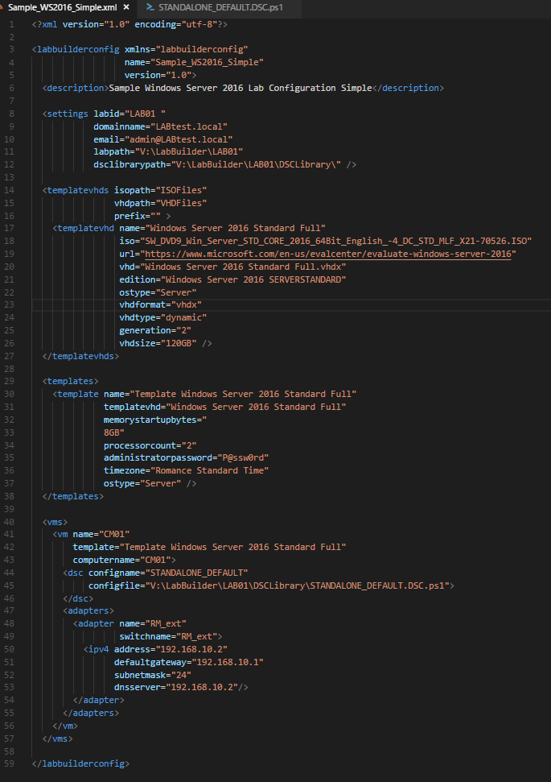Click the configfile path value
The width and height of the screenshot is (551, 782).
point(297,586)
